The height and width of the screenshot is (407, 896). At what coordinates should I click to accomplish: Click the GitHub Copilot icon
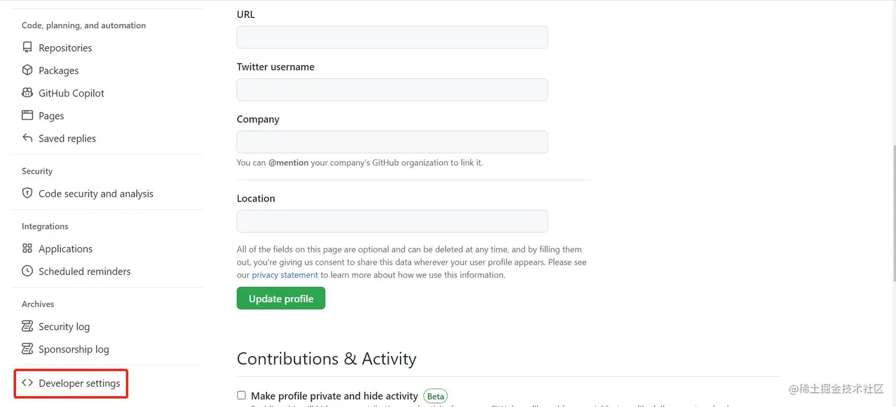(x=27, y=92)
